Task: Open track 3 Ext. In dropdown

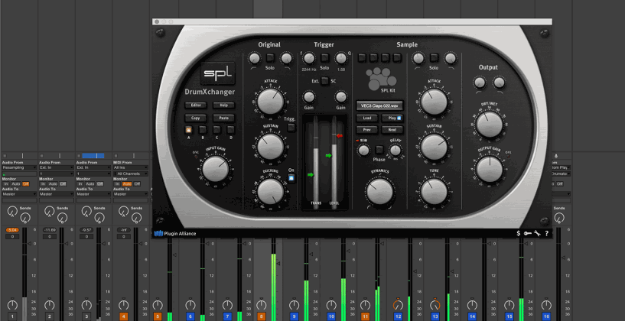Action: [93, 167]
